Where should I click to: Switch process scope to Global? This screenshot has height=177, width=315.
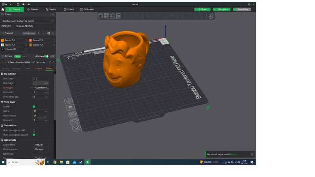point(17,56)
